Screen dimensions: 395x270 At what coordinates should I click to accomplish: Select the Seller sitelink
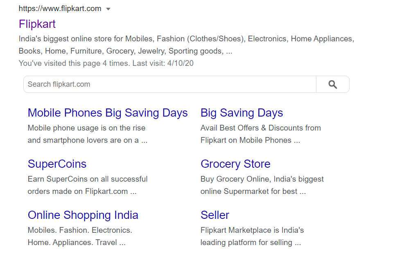215,215
